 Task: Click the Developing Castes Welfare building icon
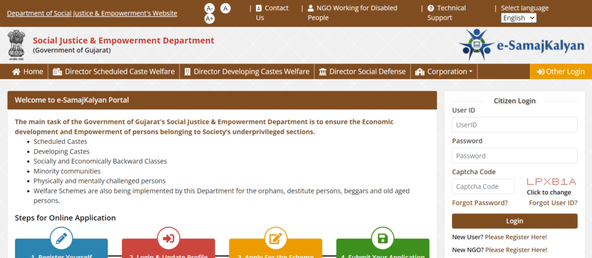(x=187, y=72)
